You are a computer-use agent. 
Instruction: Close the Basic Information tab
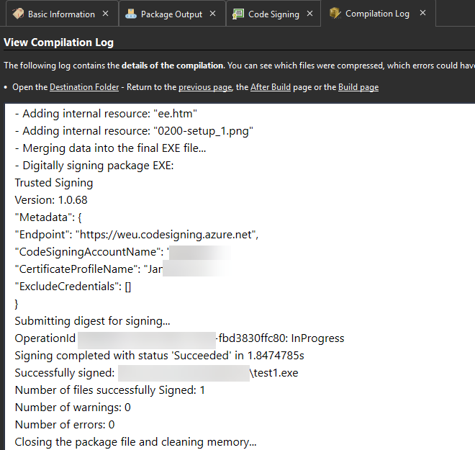coord(106,14)
